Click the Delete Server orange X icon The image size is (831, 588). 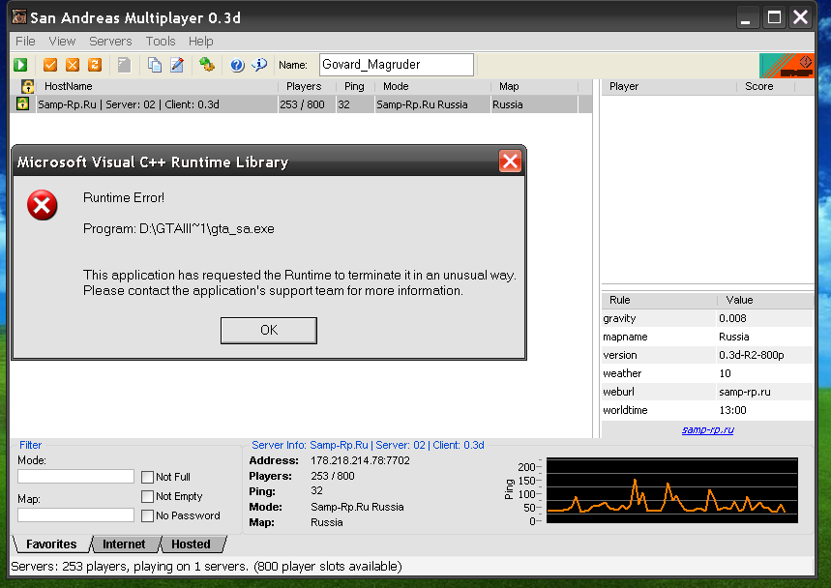pos(73,65)
